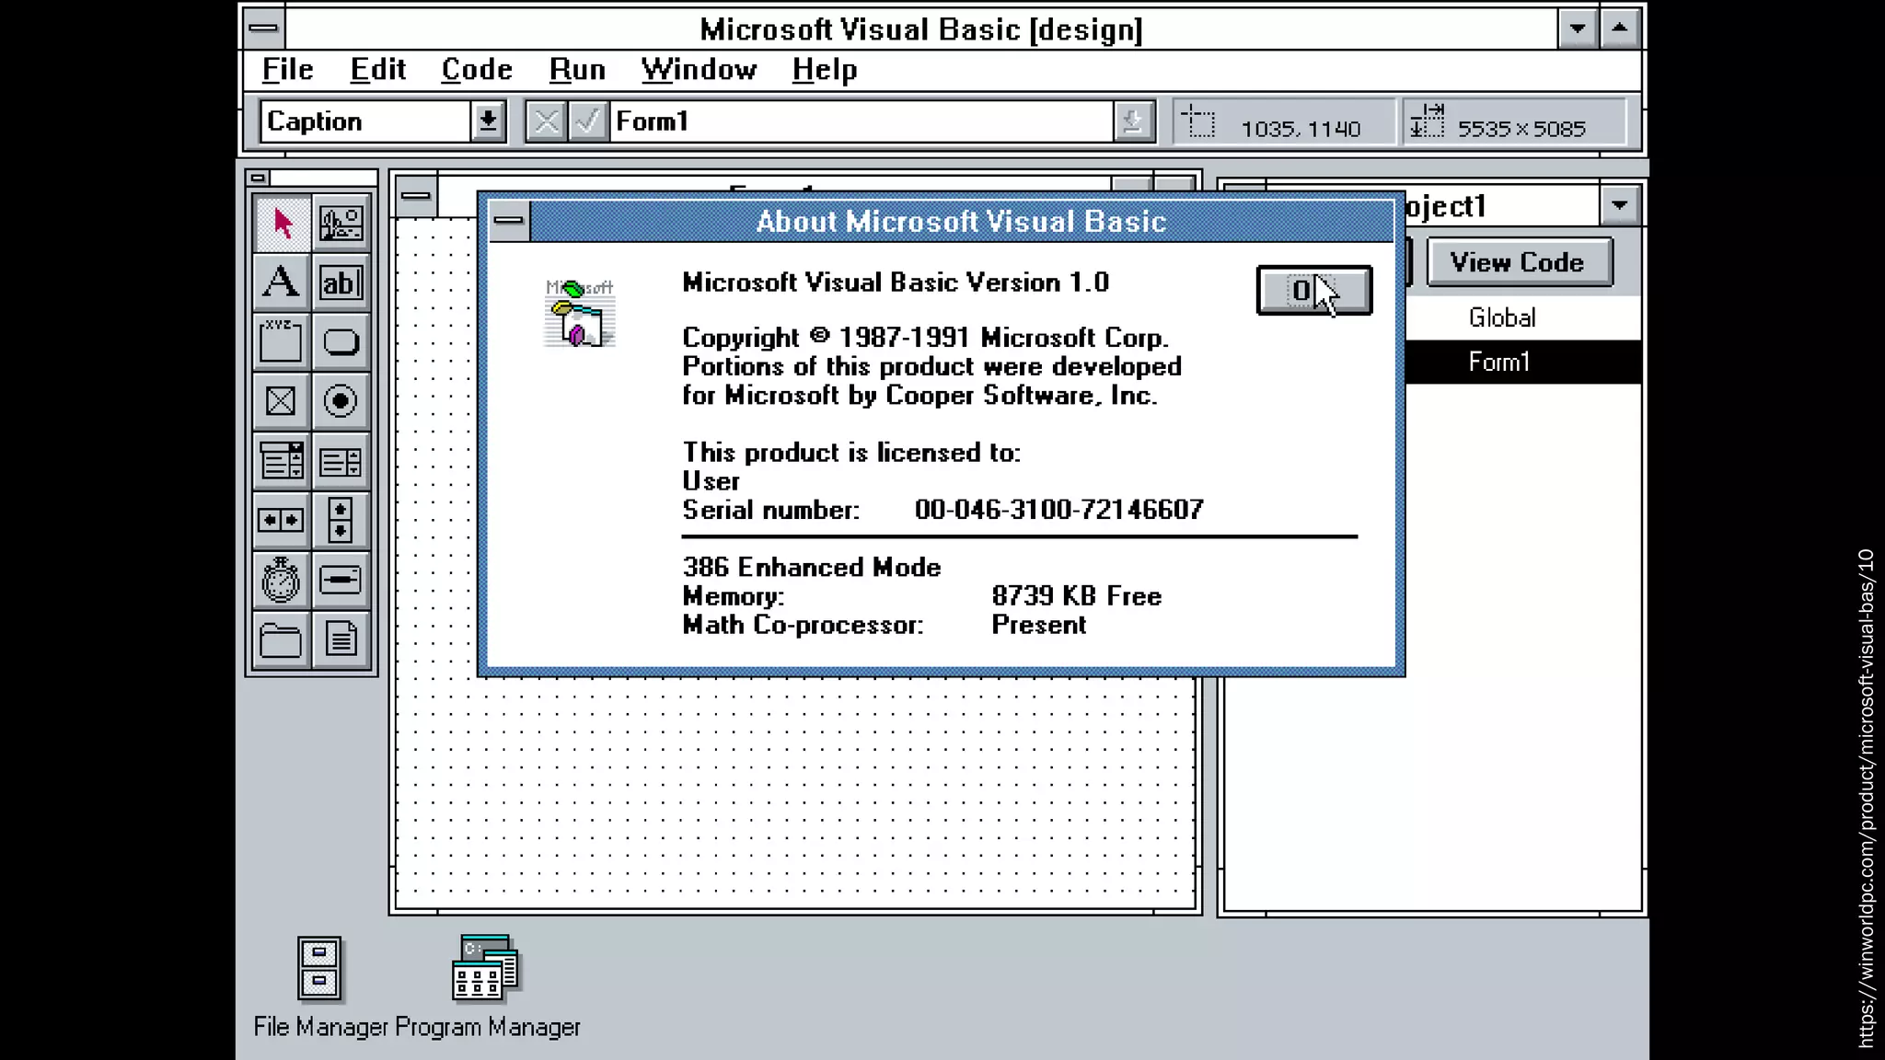
Task: Select the List Box tool
Action: pyautogui.click(x=341, y=461)
